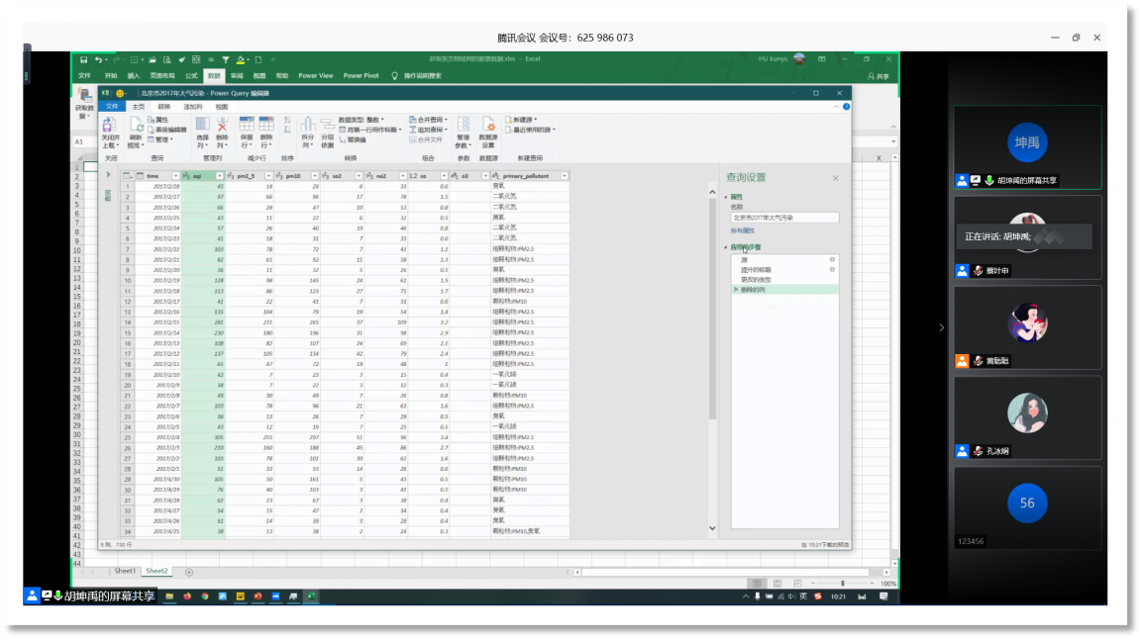This screenshot has height=640, width=1142.
Task: Select the Promoted Headers (提升的标题) step
Action: [758, 269]
